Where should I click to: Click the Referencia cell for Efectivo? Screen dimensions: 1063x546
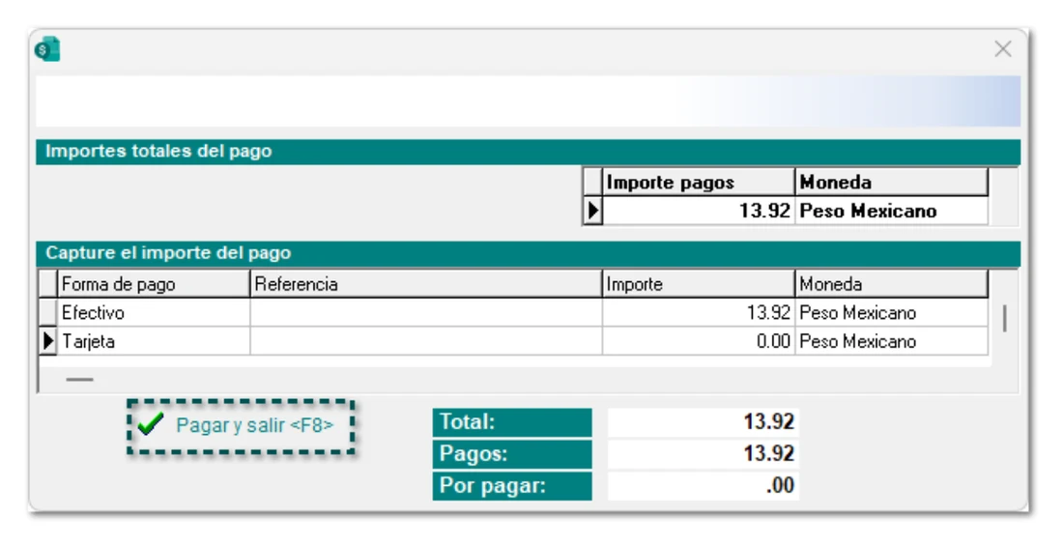click(x=426, y=313)
